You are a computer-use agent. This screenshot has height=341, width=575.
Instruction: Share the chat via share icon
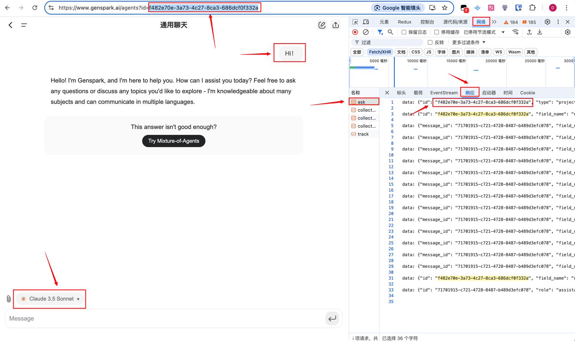point(336,25)
